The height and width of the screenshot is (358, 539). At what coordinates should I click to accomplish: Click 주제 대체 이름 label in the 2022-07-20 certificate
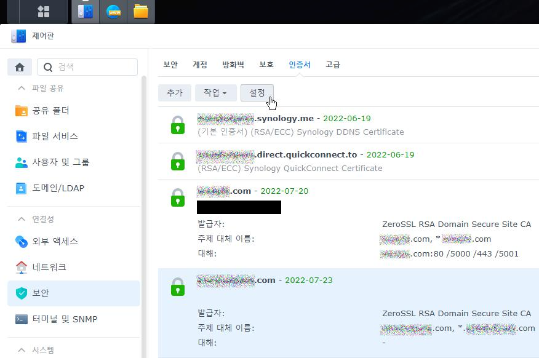pos(226,239)
